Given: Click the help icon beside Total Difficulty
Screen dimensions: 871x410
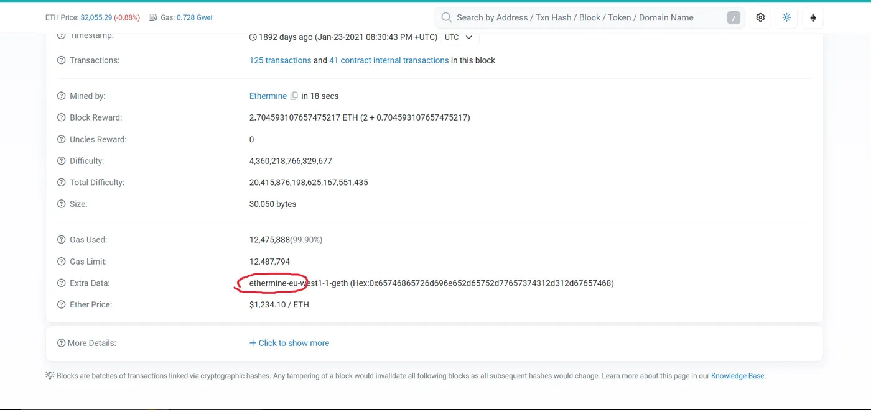Looking at the screenshot, I should pyautogui.click(x=61, y=183).
